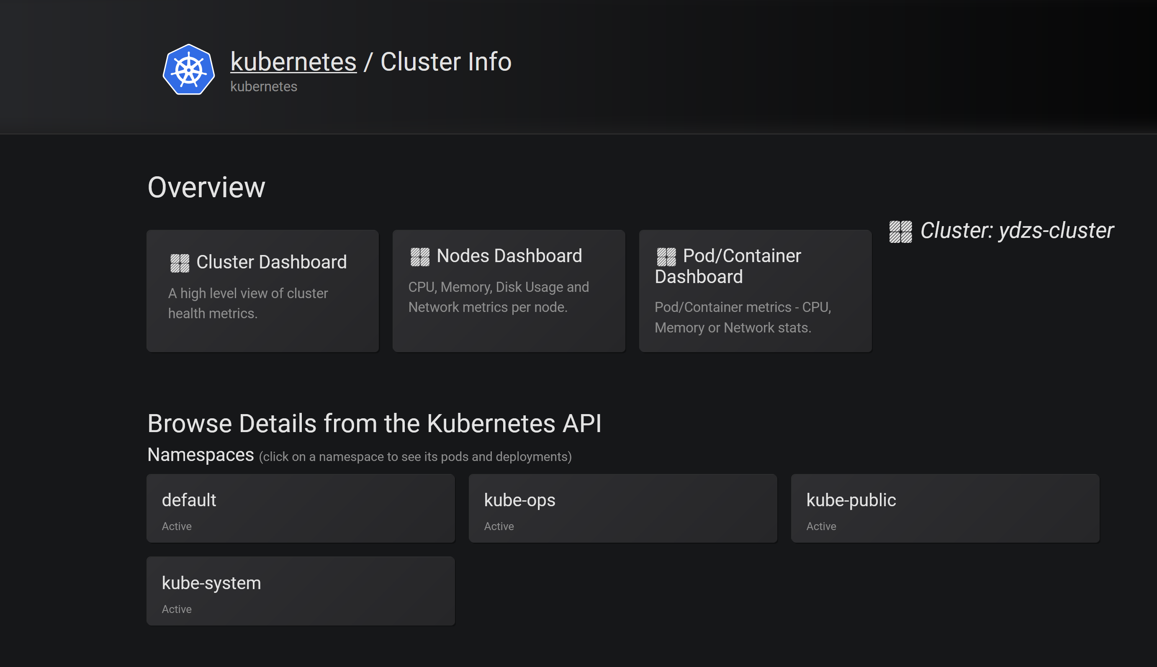Click the Cluster Info page title

click(445, 62)
